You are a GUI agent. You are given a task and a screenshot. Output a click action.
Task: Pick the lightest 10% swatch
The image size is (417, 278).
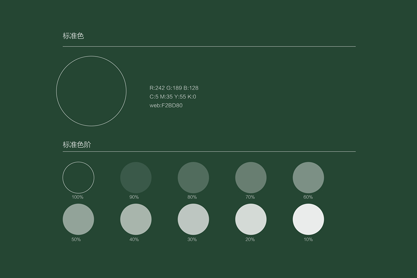click(x=308, y=219)
